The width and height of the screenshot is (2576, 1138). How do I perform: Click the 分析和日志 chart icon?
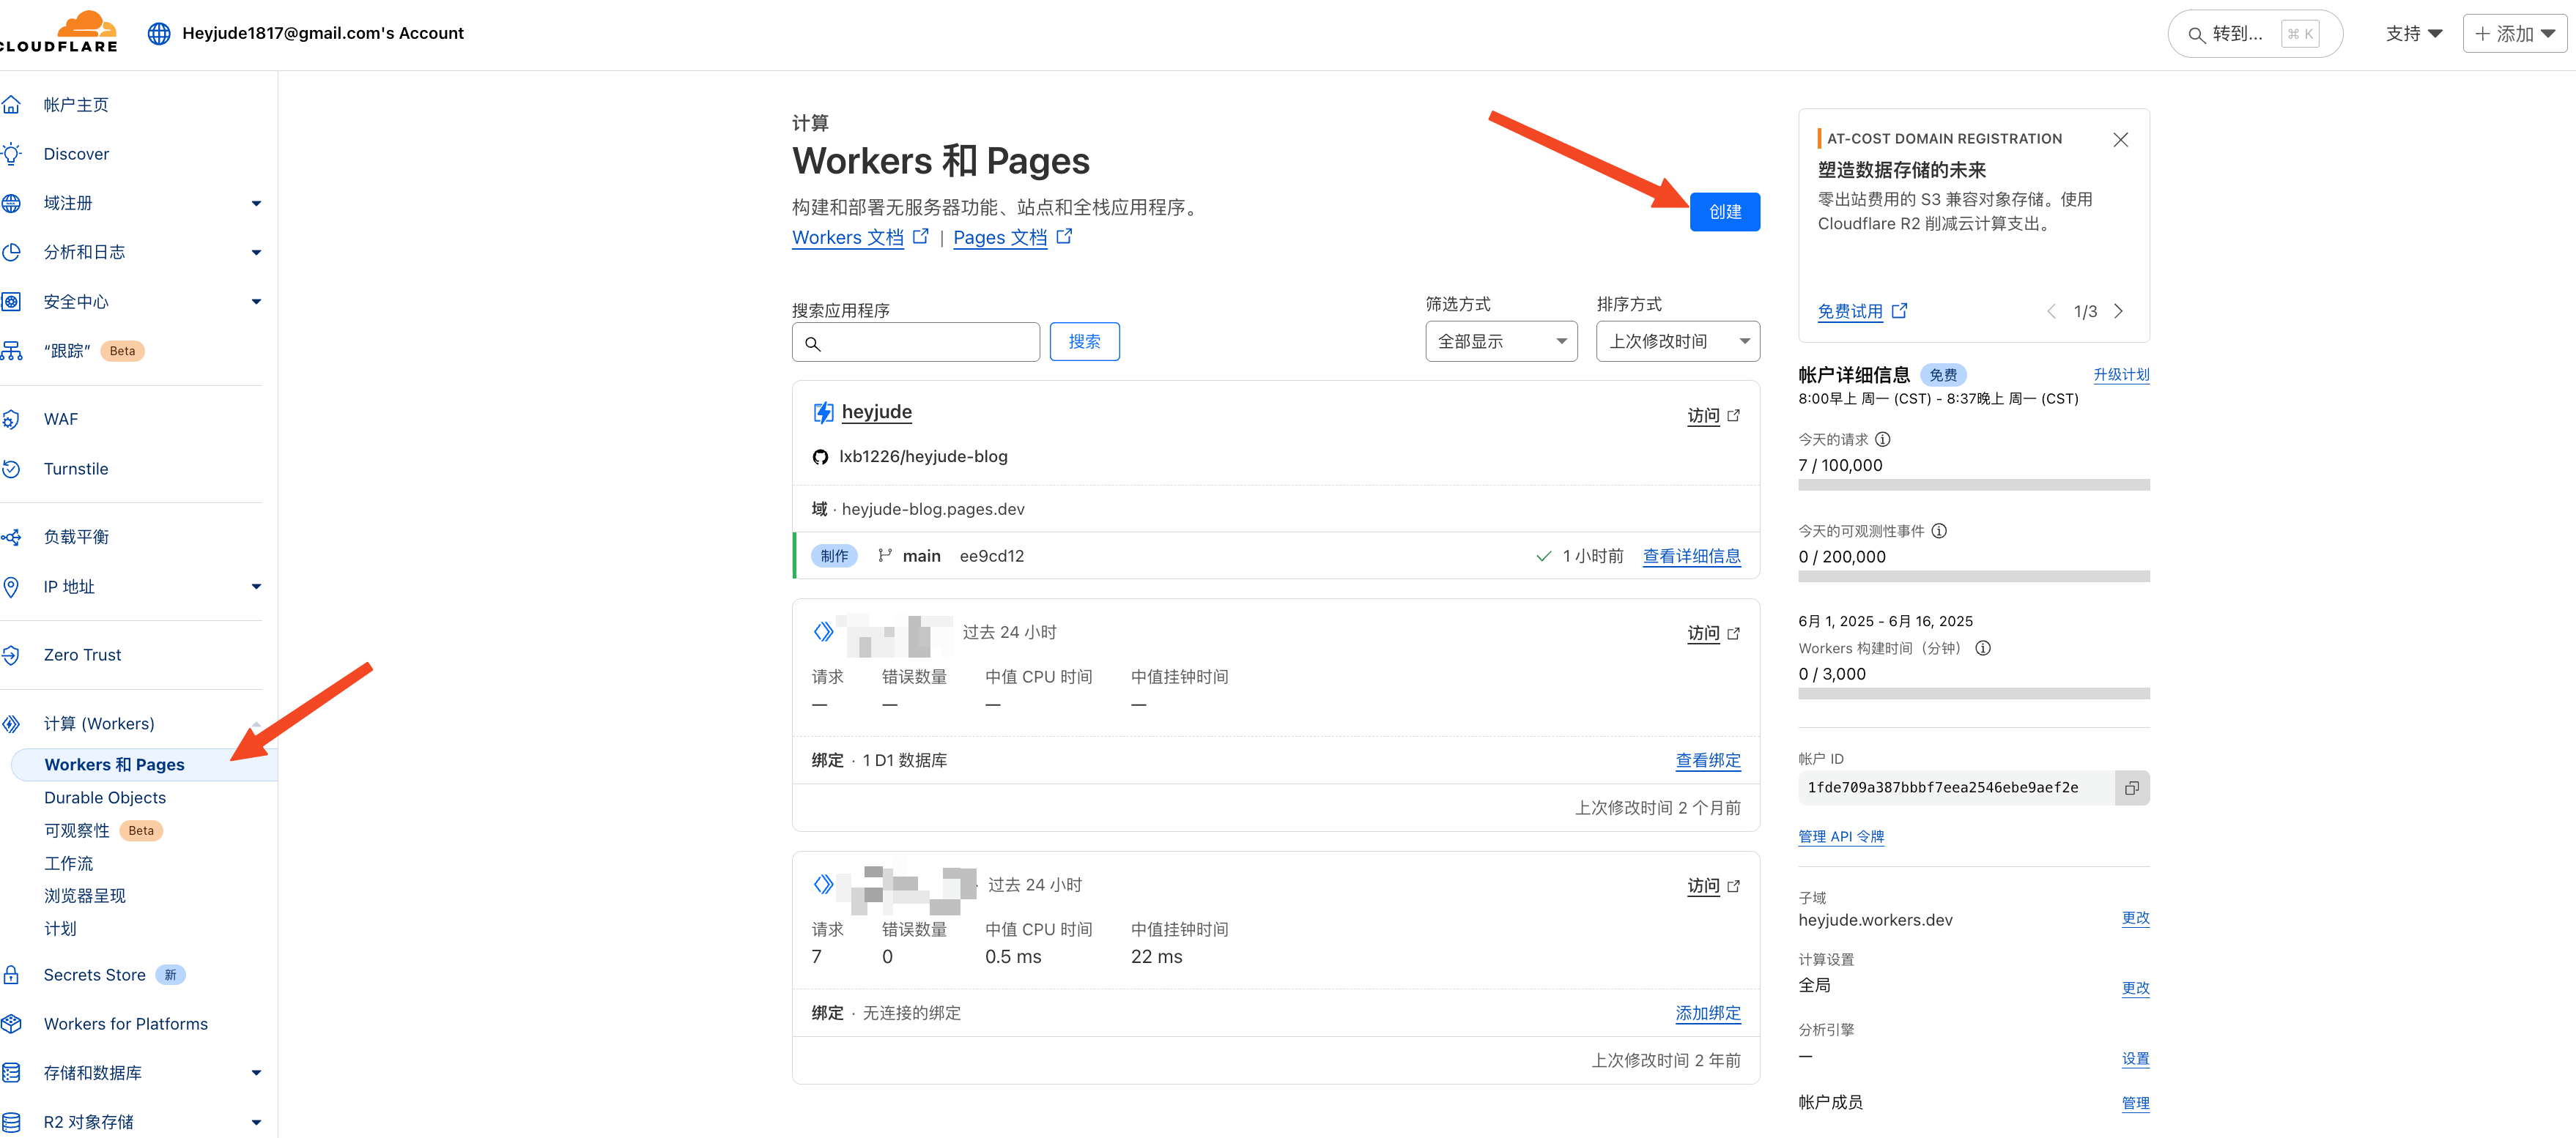point(11,252)
